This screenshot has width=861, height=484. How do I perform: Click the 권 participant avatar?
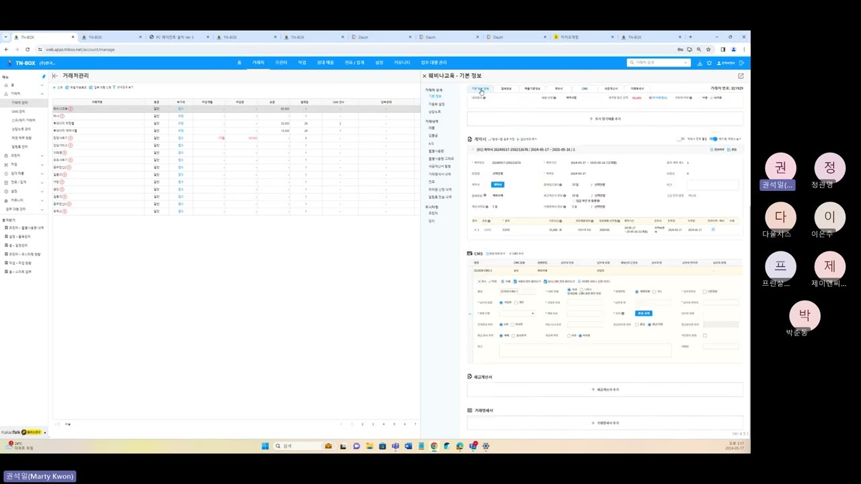pyautogui.click(x=780, y=167)
